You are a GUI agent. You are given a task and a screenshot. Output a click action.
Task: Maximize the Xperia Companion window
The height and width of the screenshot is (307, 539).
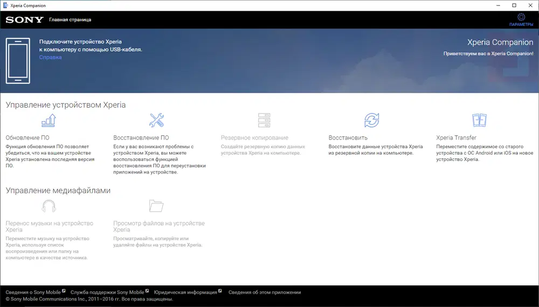(514, 5)
